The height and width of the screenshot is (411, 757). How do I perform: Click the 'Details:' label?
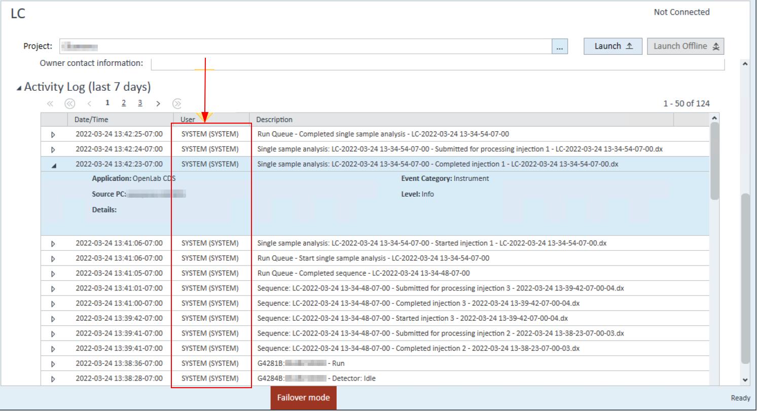click(x=104, y=210)
